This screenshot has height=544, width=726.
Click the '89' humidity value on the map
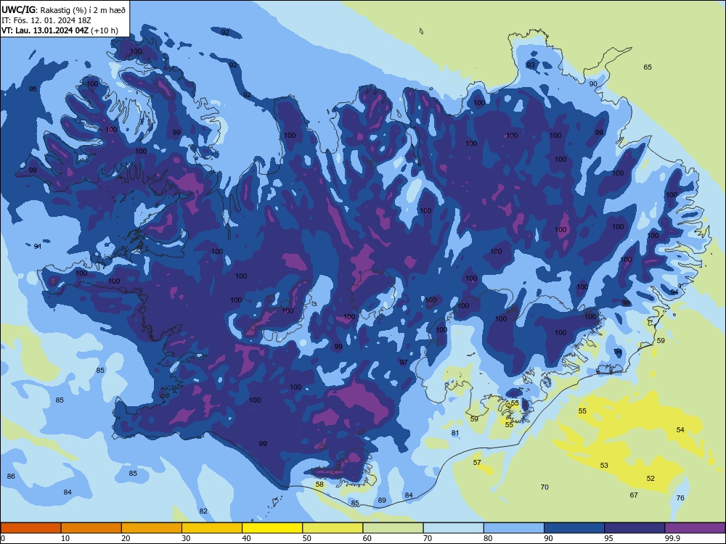[382, 500]
